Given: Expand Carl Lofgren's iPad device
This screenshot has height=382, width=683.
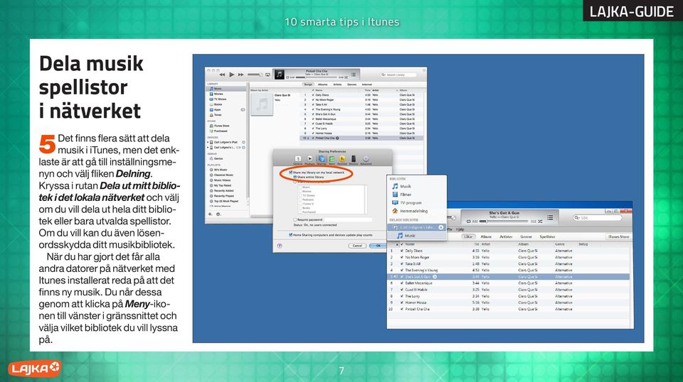Looking at the screenshot, I should pos(208,142).
